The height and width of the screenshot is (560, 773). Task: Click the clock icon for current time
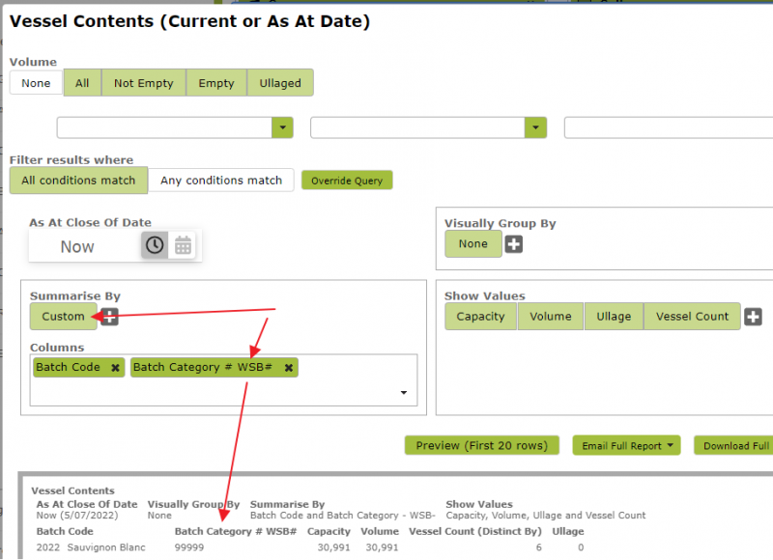coord(155,245)
